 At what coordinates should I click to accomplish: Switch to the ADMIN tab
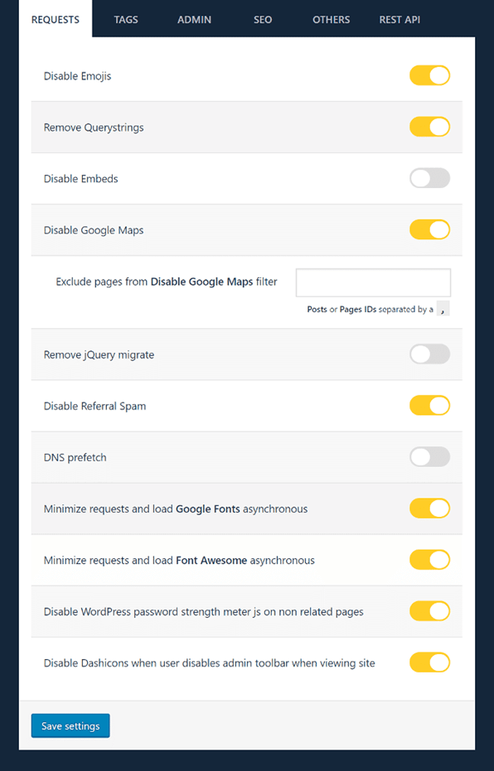194,20
